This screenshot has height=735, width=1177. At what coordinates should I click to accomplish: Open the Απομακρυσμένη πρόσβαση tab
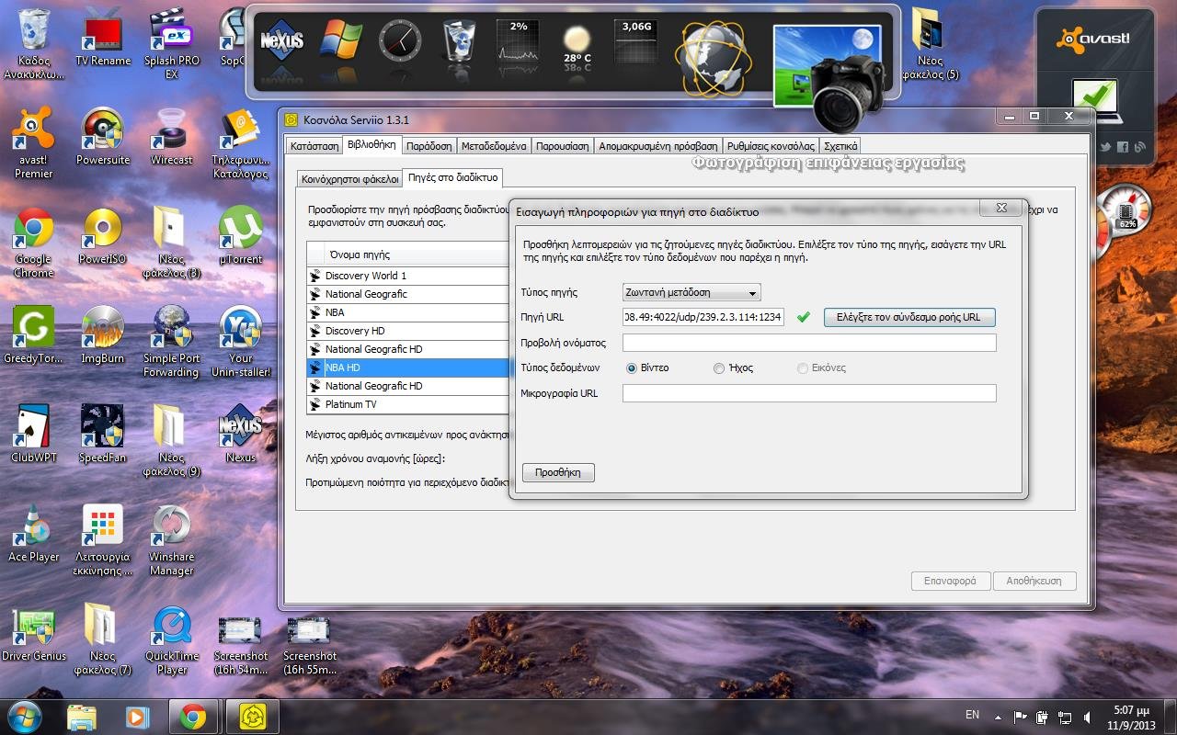coord(657,146)
